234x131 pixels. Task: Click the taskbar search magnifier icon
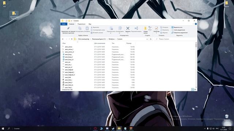point(9,128)
